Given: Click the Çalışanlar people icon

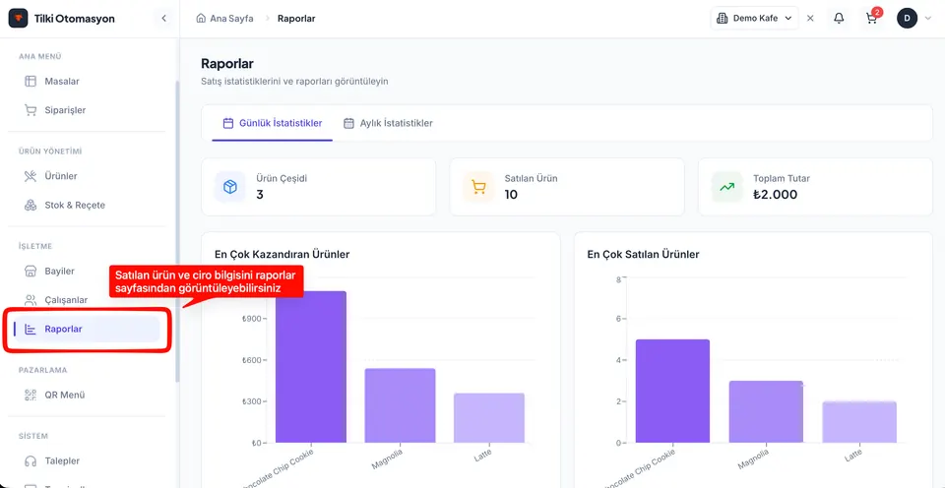Looking at the screenshot, I should point(31,300).
